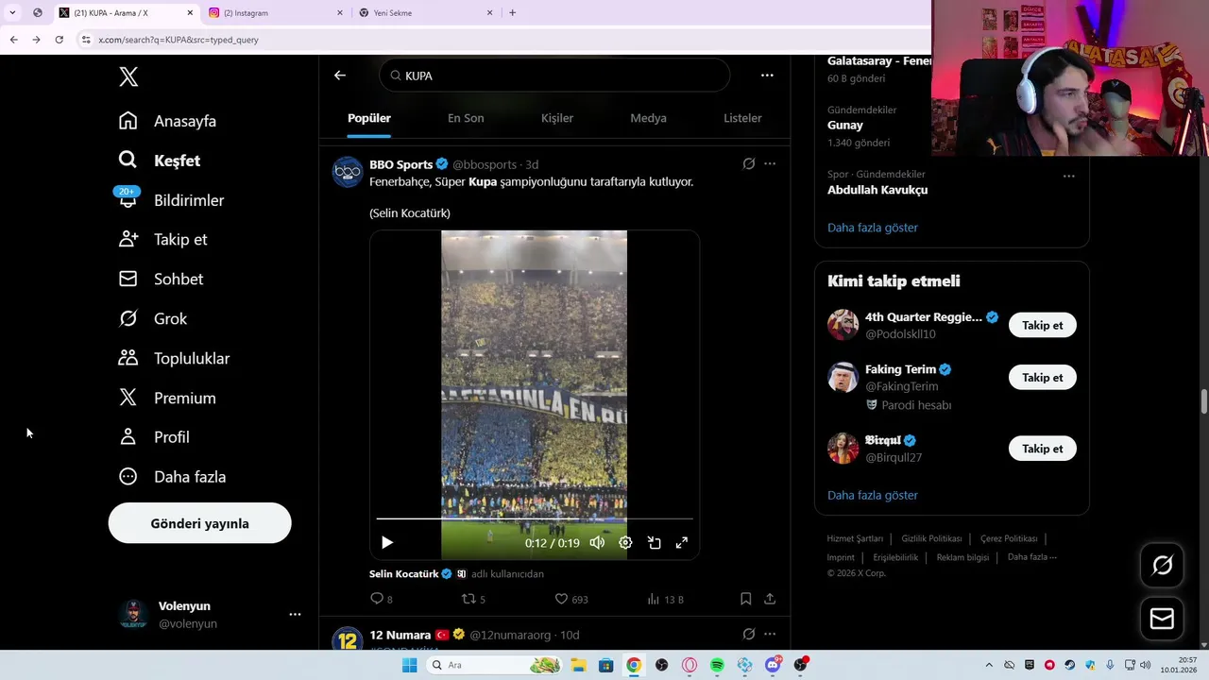Open video settings gear
The height and width of the screenshot is (680, 1209).
[x=625, y=543]
